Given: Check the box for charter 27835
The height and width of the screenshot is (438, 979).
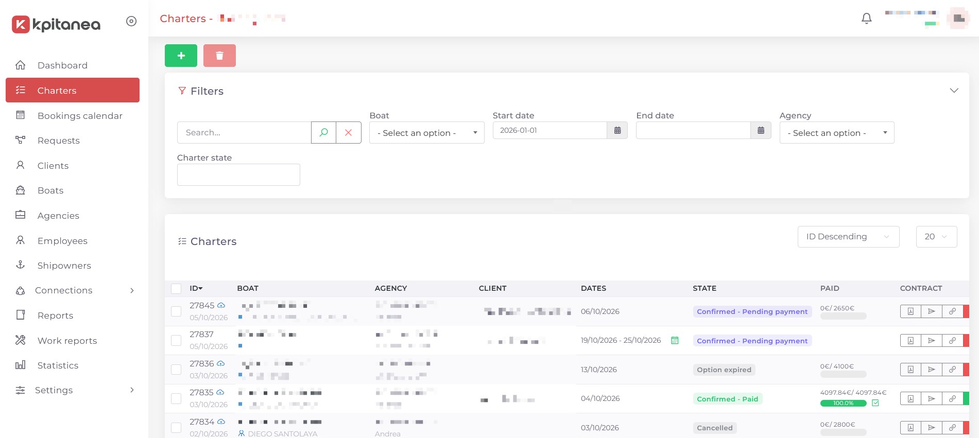Looking at the screenshot, I should 176,398.
